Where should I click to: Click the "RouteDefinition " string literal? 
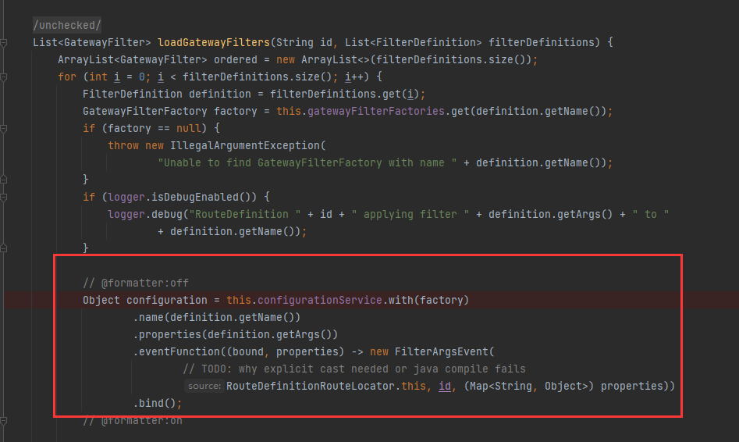point(244,215)
